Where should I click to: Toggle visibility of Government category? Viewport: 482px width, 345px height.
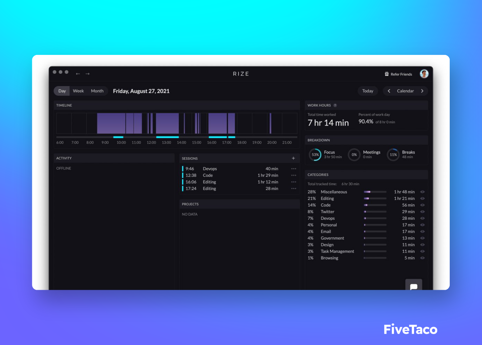[x=422, y=238]
